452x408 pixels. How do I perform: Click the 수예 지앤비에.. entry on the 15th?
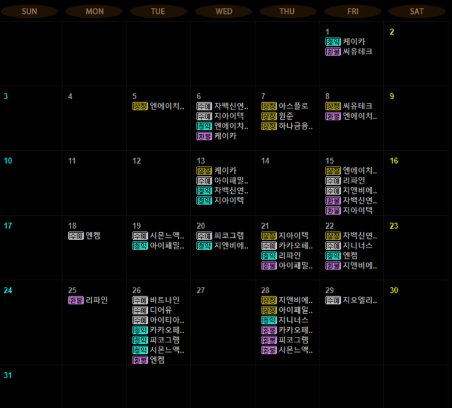click(x=351, y=191)
